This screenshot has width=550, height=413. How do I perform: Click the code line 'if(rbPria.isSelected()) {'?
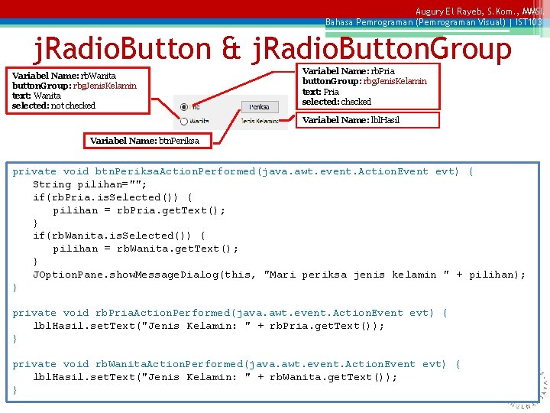click(112, 197)
